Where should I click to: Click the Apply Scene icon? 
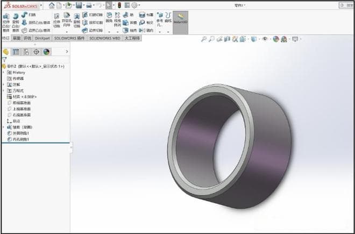click(x=284, y=39)
